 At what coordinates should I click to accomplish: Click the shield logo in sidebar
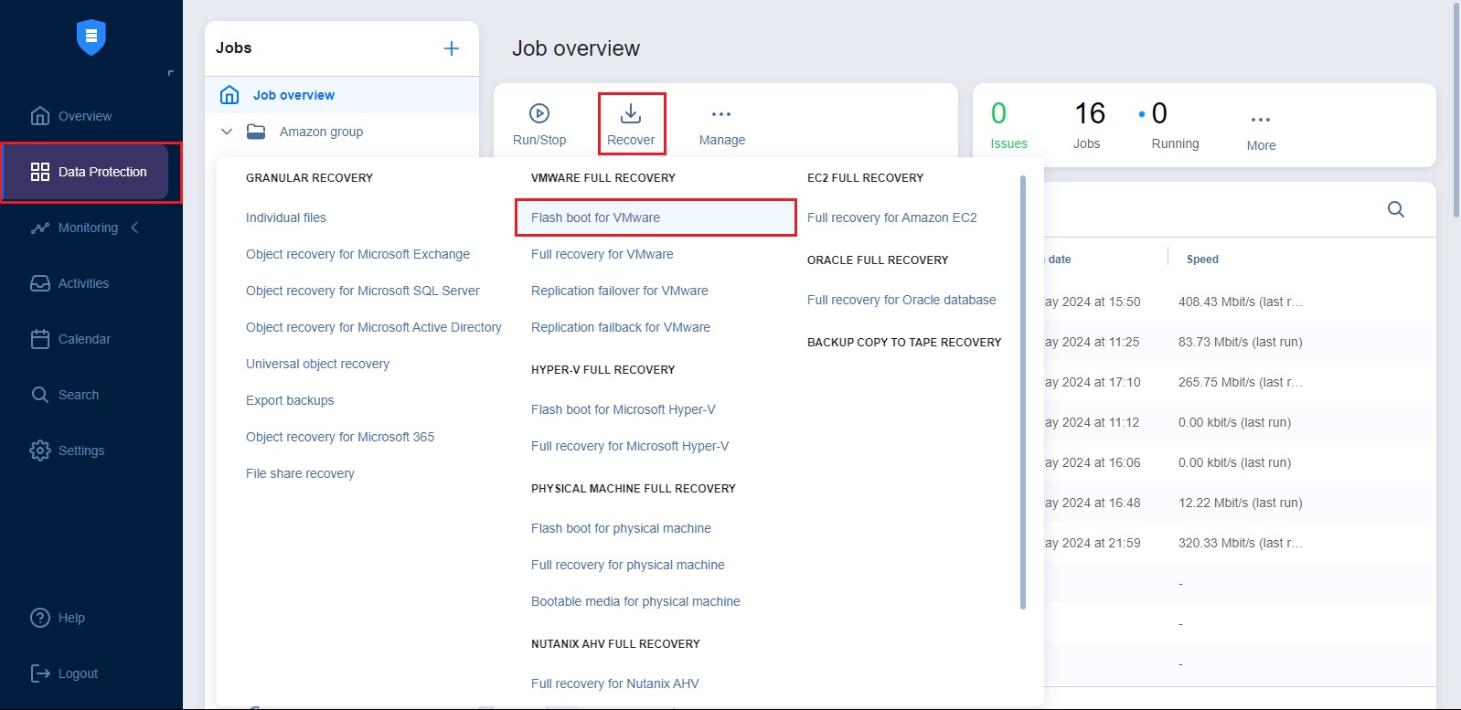pyautogui.click(x=91, y=37)
